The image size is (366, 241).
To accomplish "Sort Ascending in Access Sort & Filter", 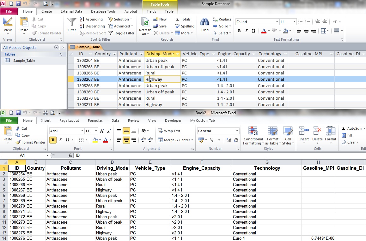I will coord(91,19).
